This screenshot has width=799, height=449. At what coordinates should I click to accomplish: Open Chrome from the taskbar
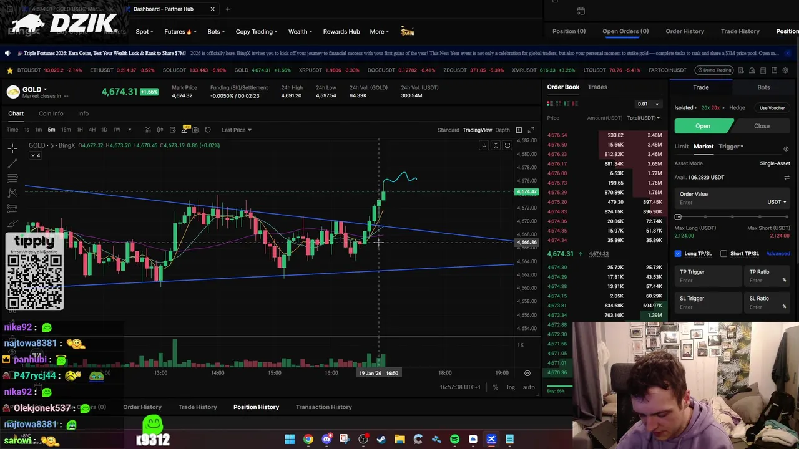click(308, 439)
